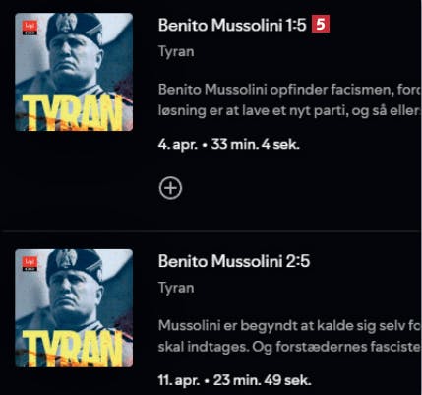Click the yellow TYRAN text on second cover
The height and width of the screenshot is (395, 422).
[73, 348]
